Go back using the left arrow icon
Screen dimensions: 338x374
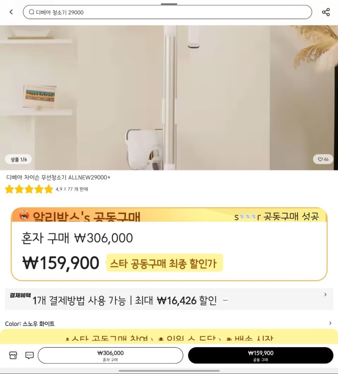click(x=11, y=12)
